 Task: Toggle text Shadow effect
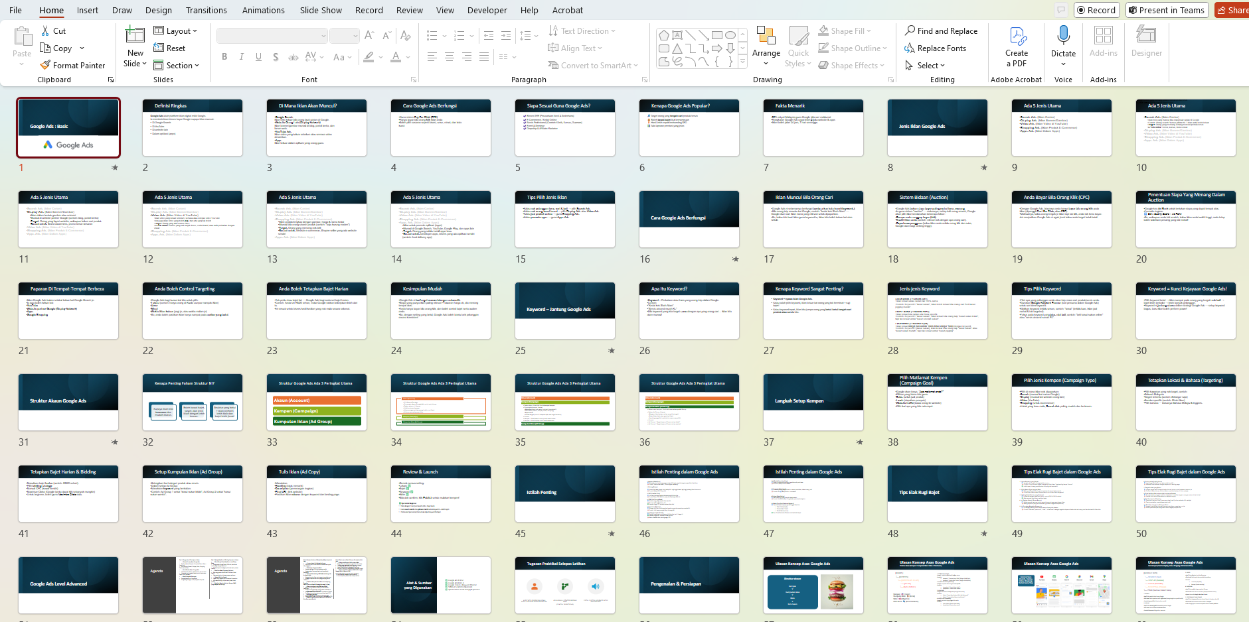[276, 57]
